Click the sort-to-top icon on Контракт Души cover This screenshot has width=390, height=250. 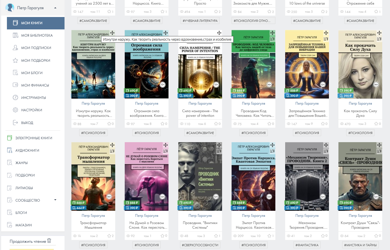click(379, 151)
